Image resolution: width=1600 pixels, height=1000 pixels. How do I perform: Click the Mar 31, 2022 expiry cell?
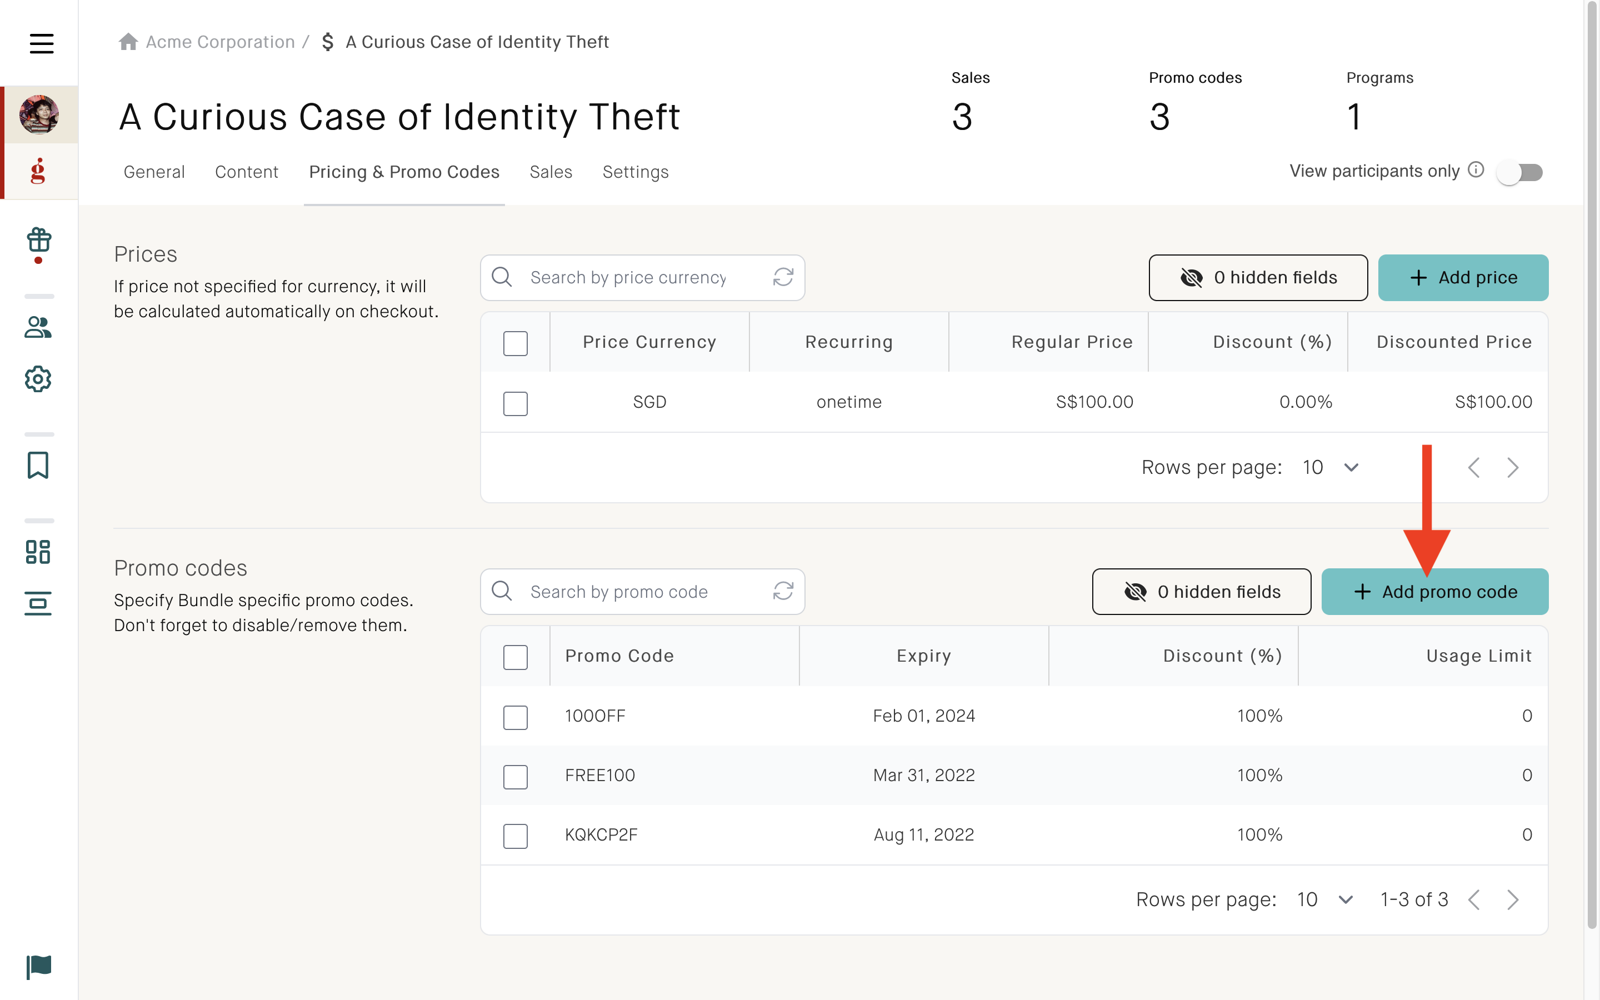(924, 775)
